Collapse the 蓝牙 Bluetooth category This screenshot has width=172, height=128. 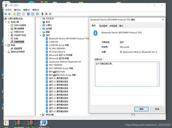click(x=40, y=35)
